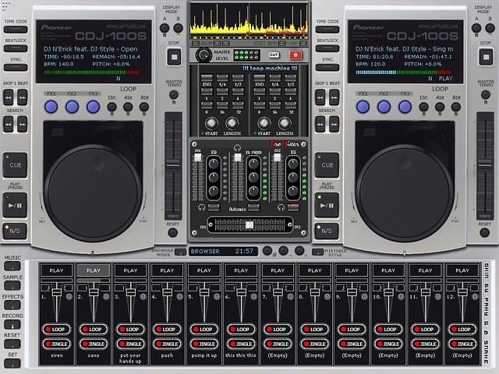Search backward on the right deck
This screenshot has width=499, height=374.
(320, 124)
